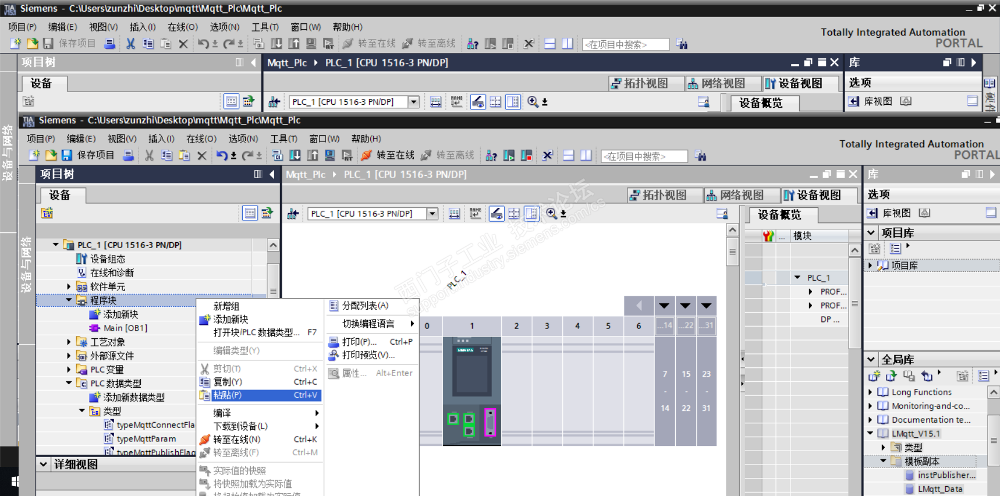Click the network device icon left of PLC_1 dropdown, front window
This screenshot has width=1000, height=496.
click(293, 214)
